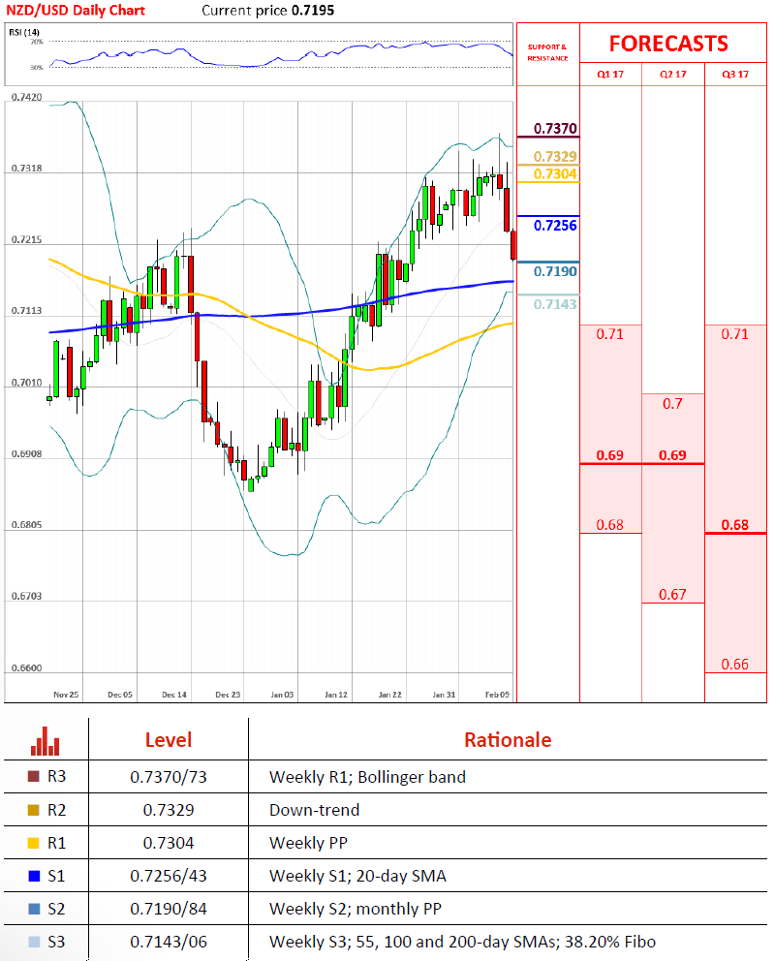
Task: Click the Weekly S3 38.20% Fibo rationale
Action: tap(462, 942)
